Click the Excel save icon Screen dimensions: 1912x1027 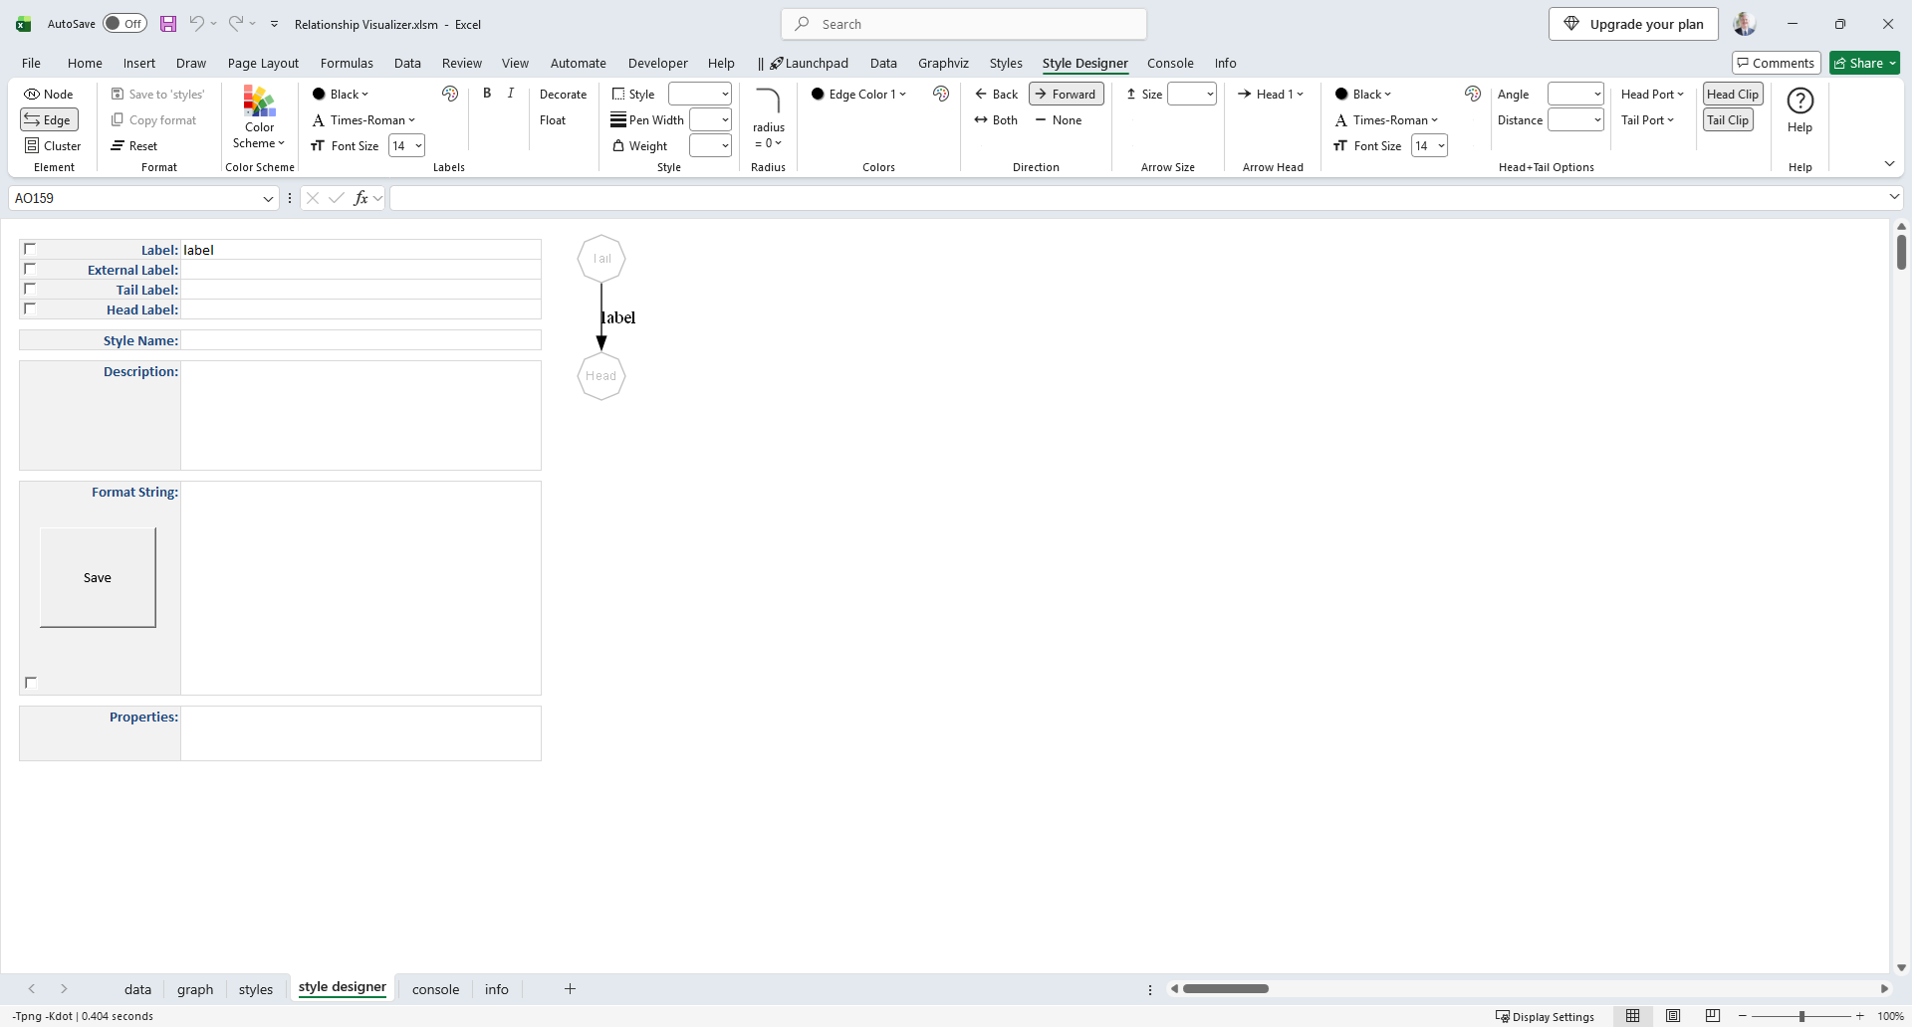[x=168, y=24]
